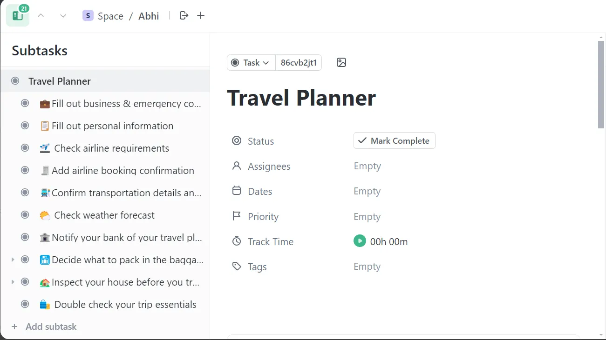The height and width of the screenshot is (340, 606).
Task: Click the receipt emoji on booking confirmation subtask
Action: [x=45, y=171]
